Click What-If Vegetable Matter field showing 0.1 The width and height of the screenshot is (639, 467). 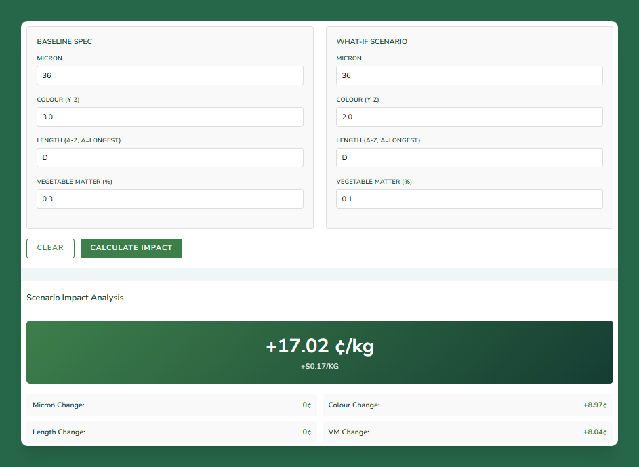click(x=469, y=199)
